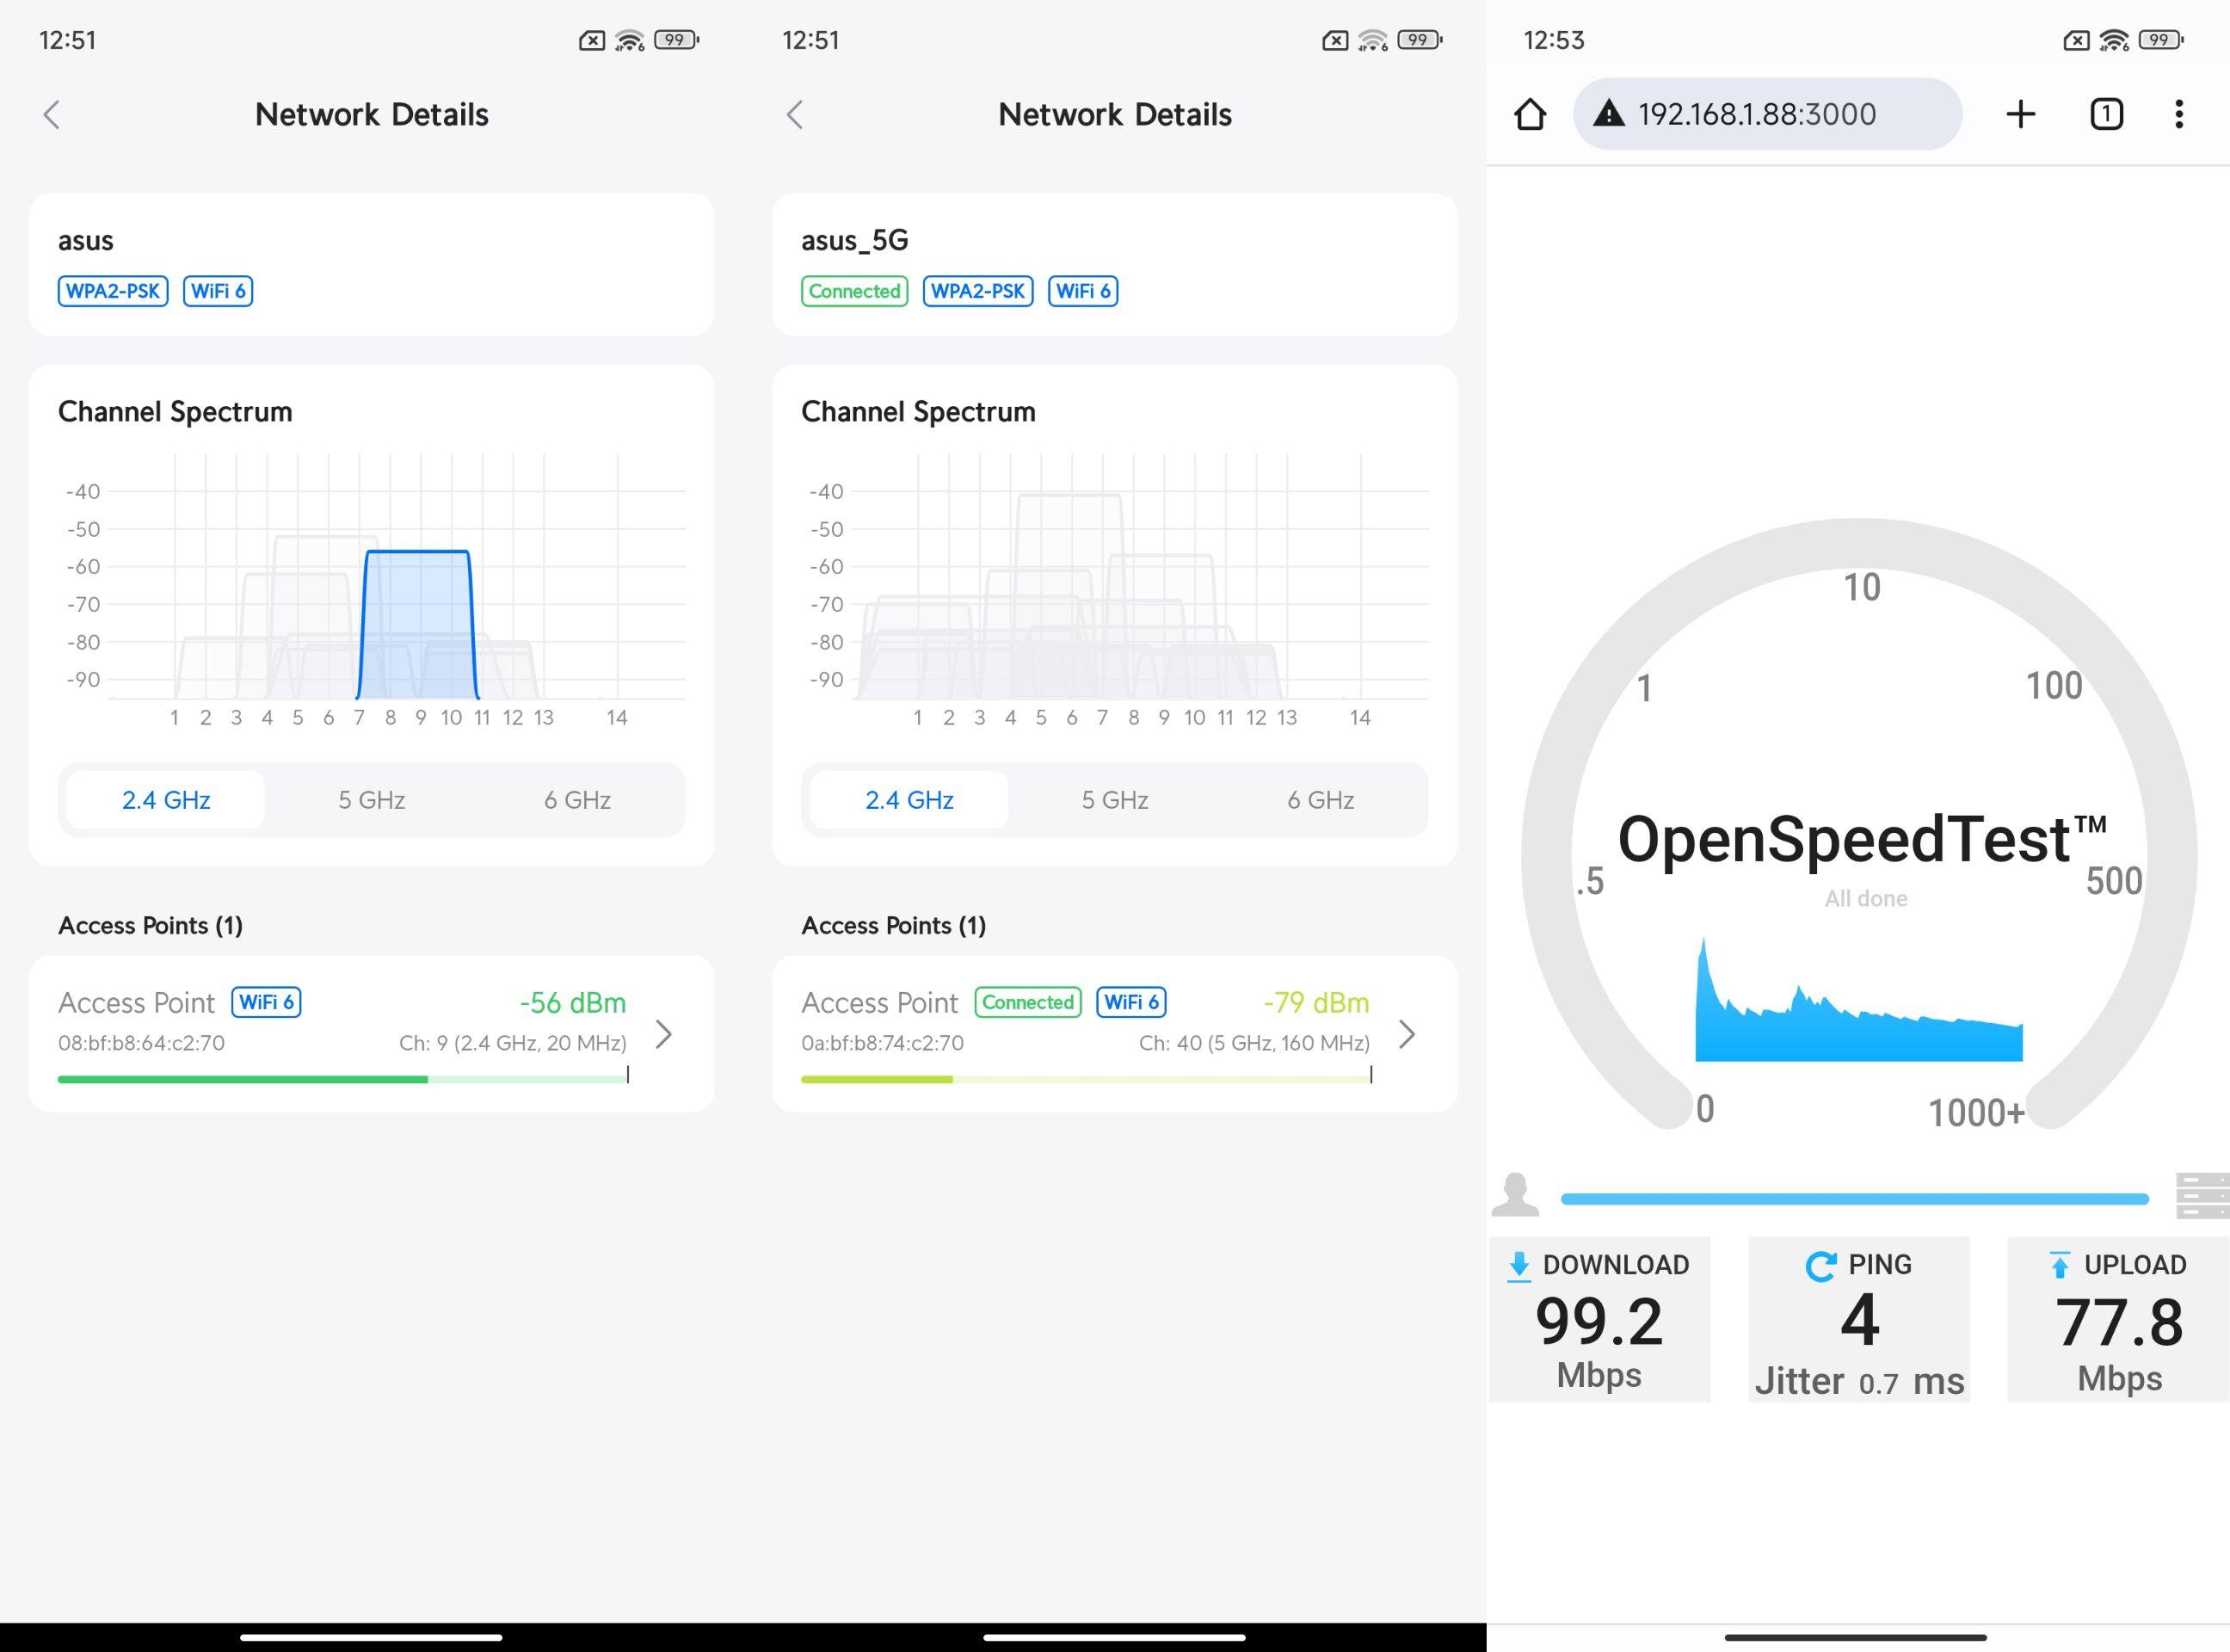Go back from asus Network Details
Image resolution: width=2230 pixels, height=1652 pixels.
(52, 115)
